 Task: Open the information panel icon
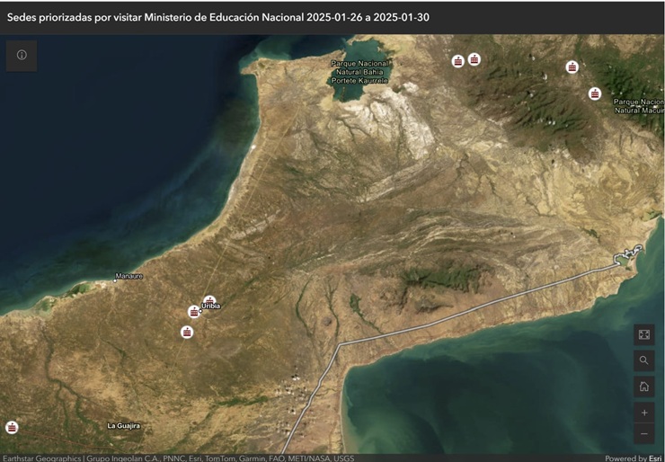point(22,55)
